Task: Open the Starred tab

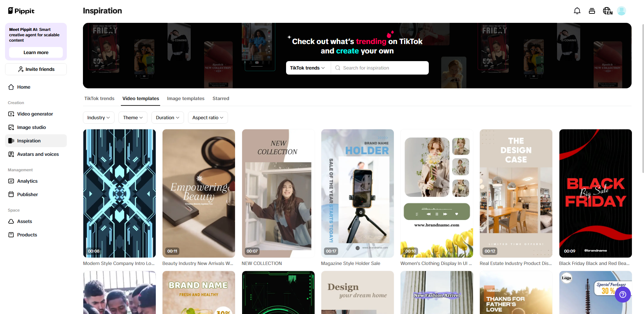Action: click(221, 98)
